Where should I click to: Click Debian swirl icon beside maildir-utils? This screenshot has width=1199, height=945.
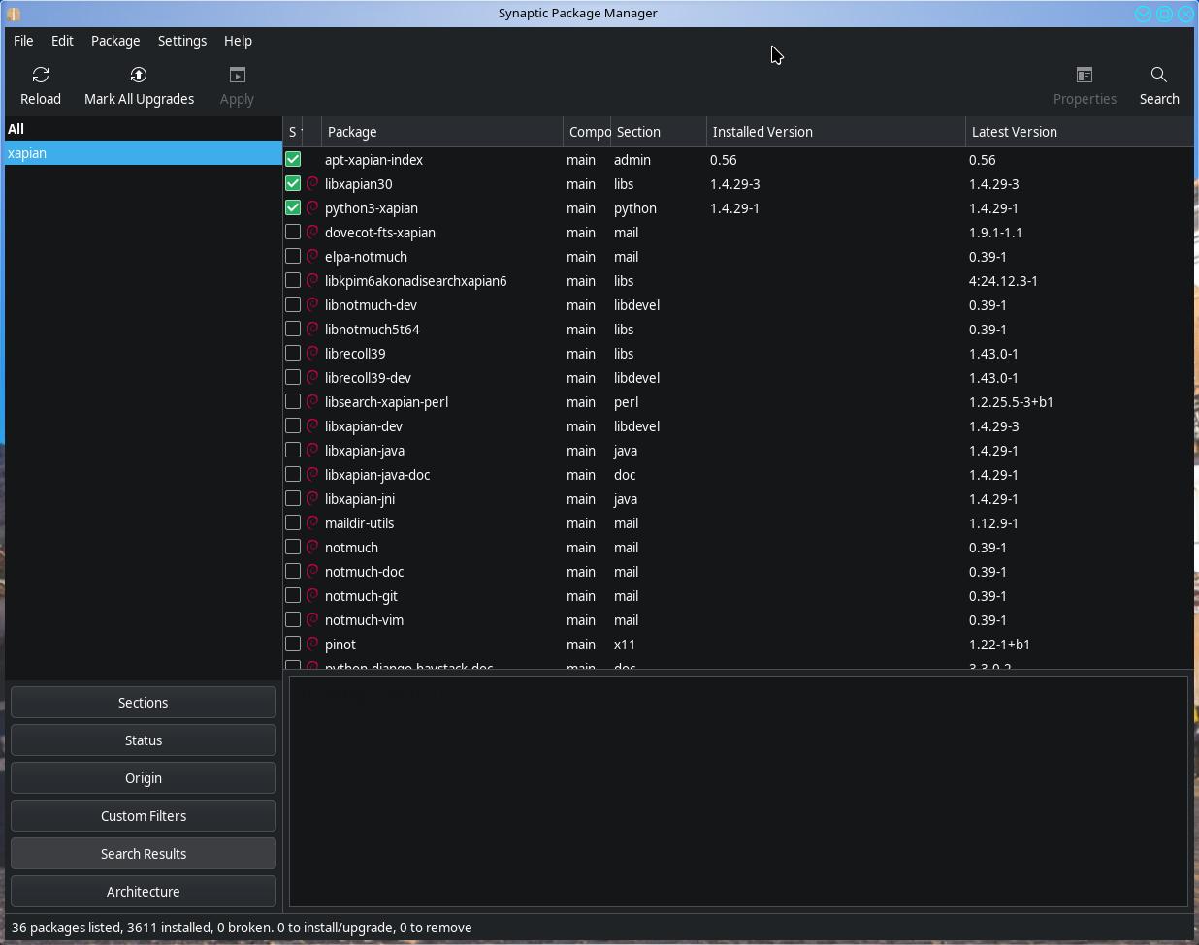pyautogui.click(x=312, y=523)
